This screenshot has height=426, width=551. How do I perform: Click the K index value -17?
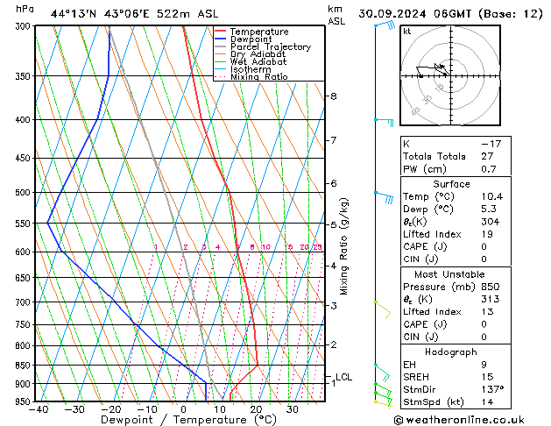pyautogui.click(x=491, y=144)
